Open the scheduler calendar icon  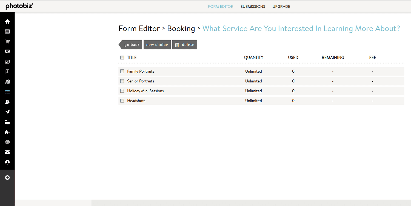(x=7, y=82)
